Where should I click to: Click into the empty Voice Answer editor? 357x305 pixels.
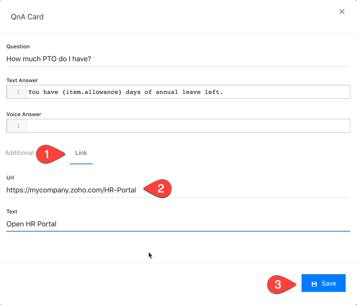tap(188, 126)
